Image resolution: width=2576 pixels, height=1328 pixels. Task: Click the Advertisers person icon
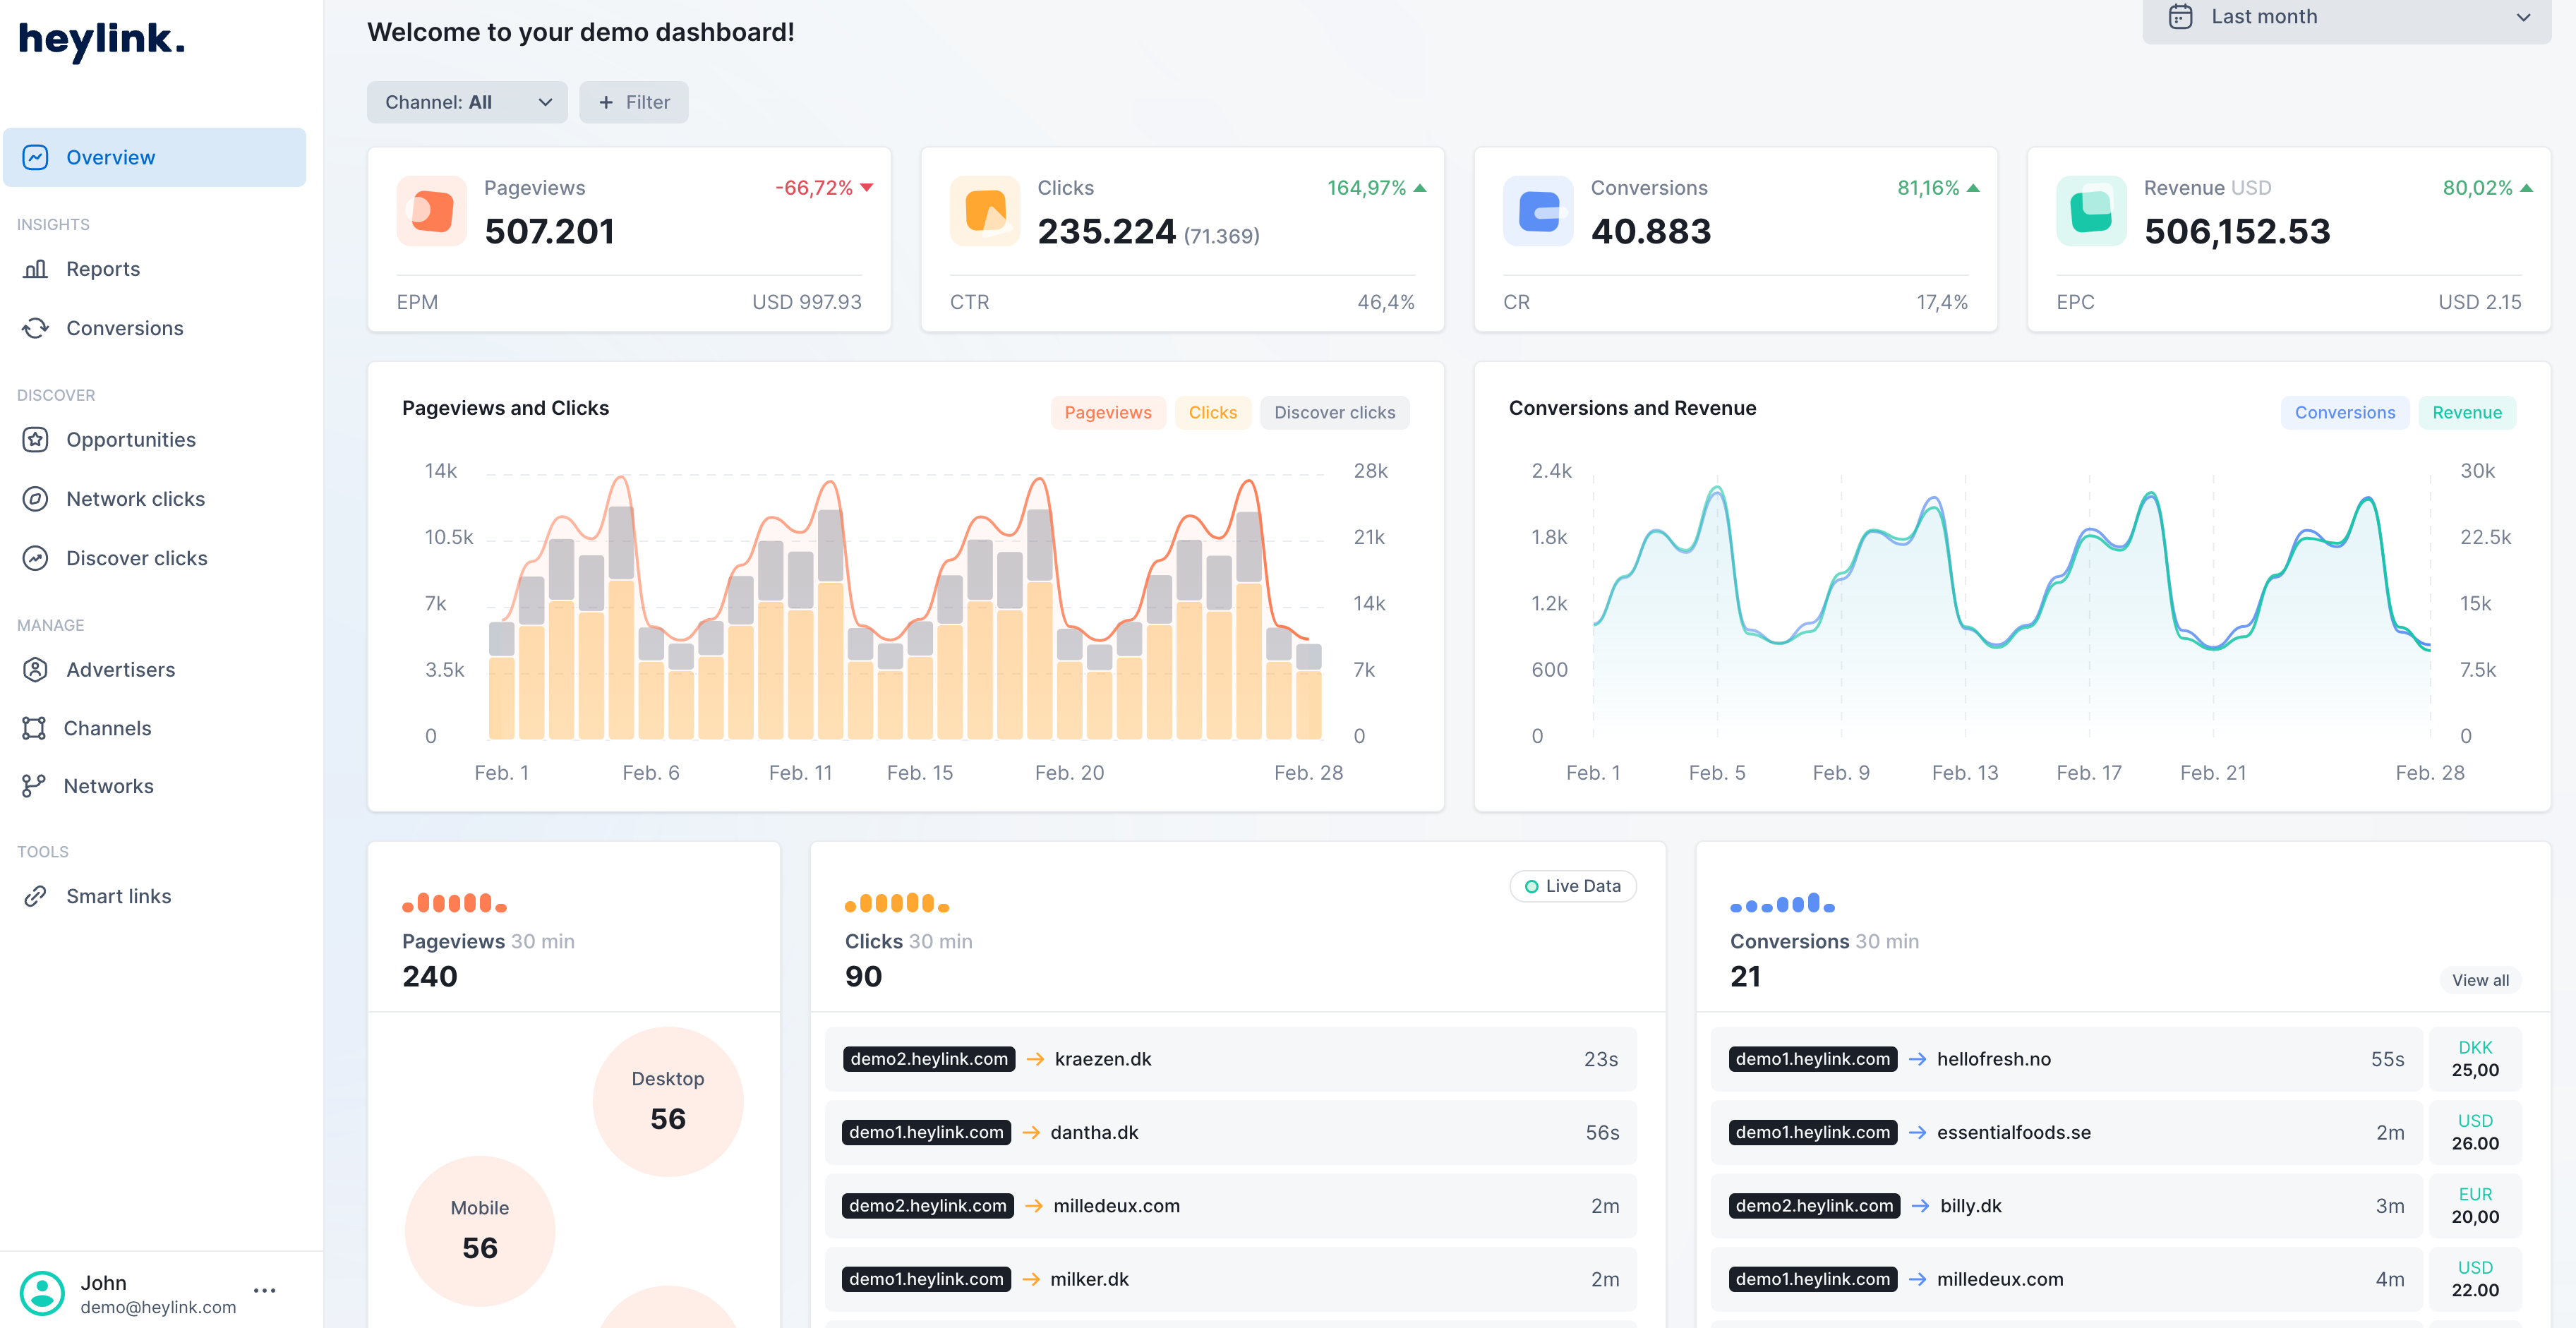click(35, 670)
